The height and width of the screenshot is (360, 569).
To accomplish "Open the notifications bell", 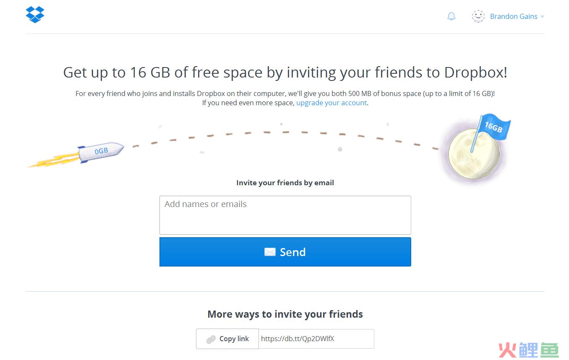I will 452,16.
